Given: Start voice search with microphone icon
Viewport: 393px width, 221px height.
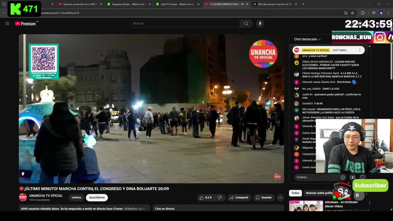Looking at the screenshot, I should 260,23.
